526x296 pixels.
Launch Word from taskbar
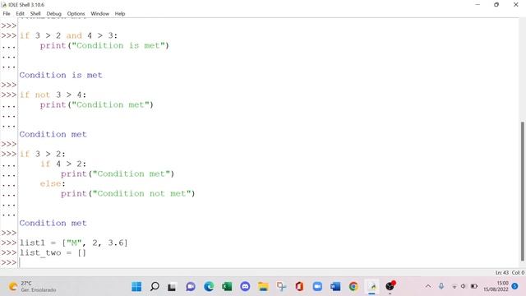(335, 287)
